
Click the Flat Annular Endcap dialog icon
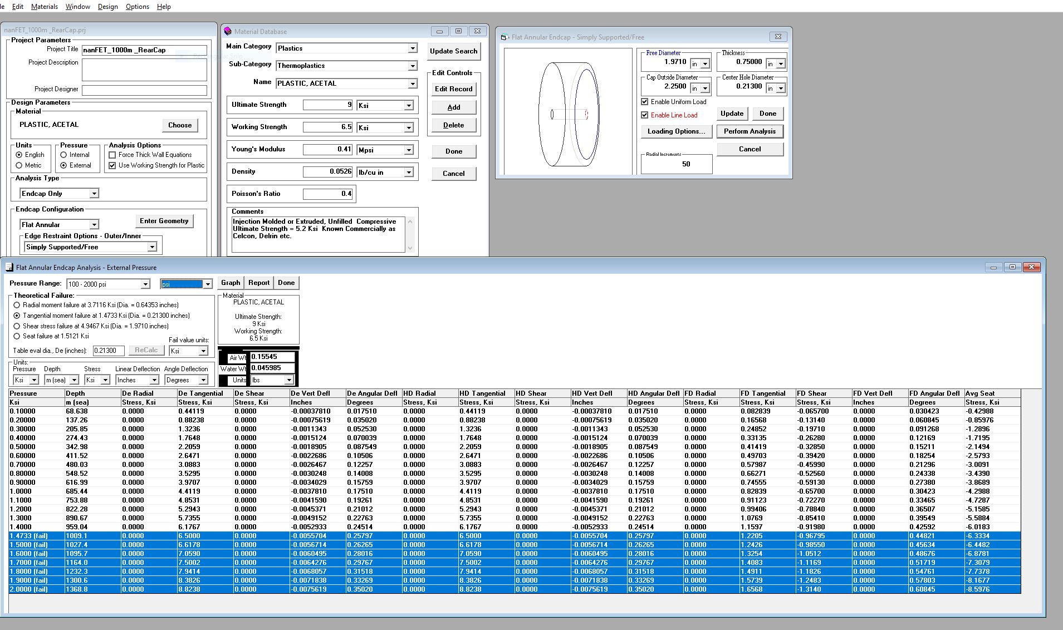coord(504,37)
